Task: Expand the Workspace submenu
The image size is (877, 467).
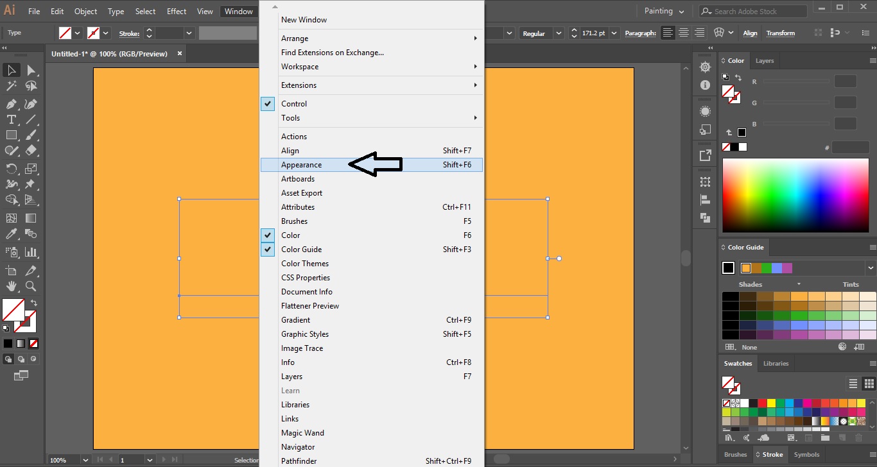Action: (300, 66)
